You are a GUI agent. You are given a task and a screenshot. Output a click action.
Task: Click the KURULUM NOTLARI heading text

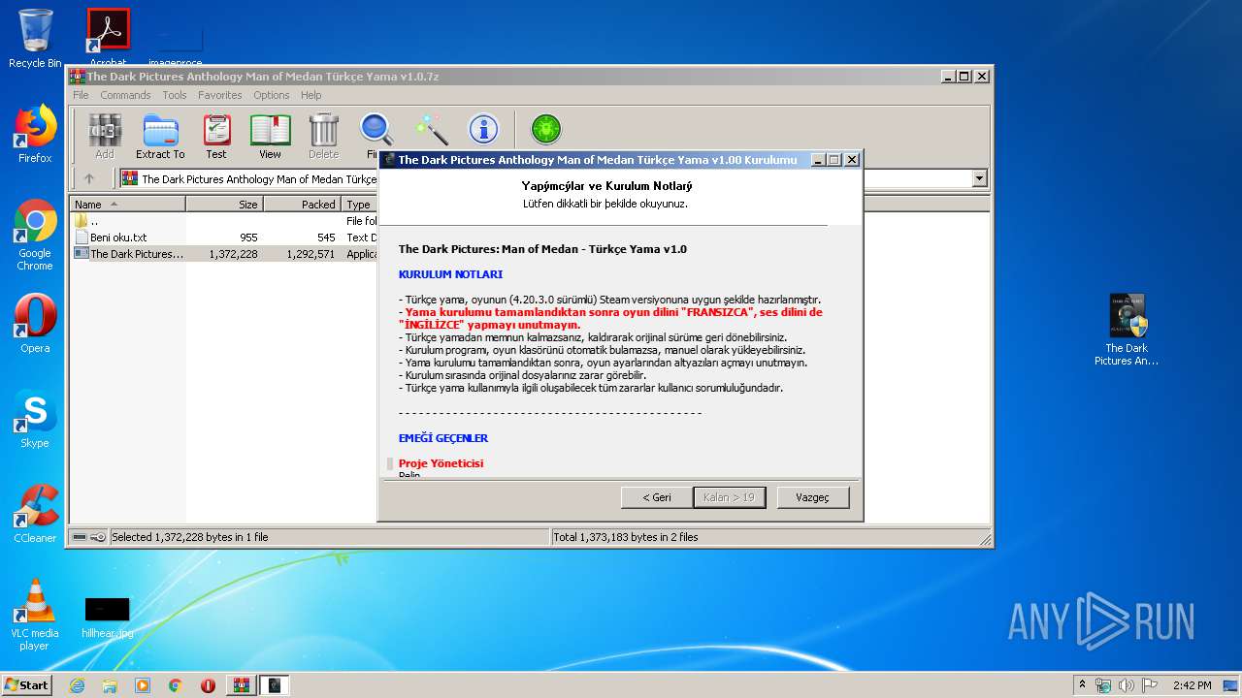(x=450, y=274)
